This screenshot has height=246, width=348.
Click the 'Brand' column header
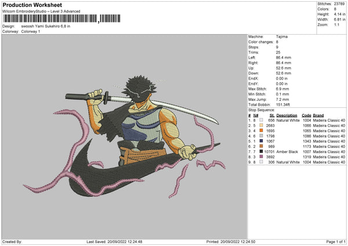click(318, 115)
